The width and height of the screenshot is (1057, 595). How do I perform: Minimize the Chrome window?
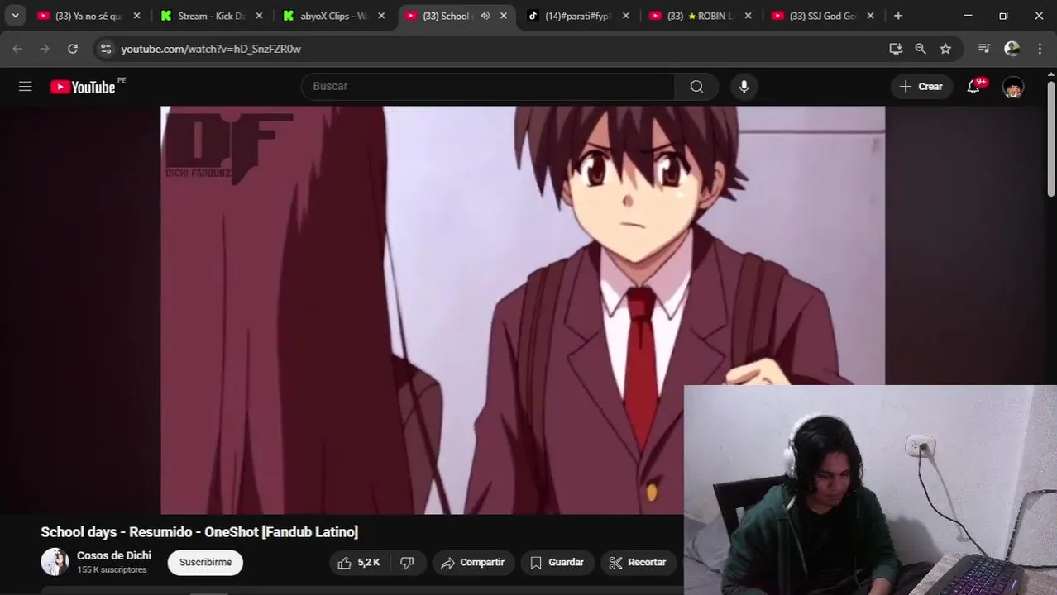(x=969, y=16)
